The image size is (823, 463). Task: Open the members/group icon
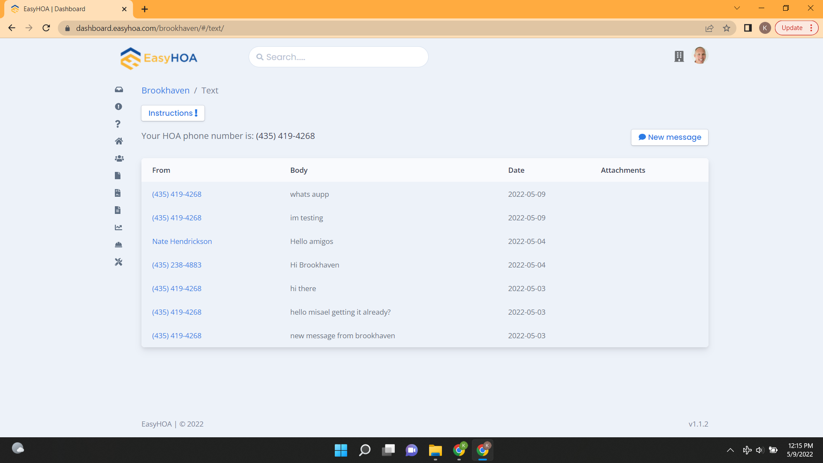tap(119, 158)
